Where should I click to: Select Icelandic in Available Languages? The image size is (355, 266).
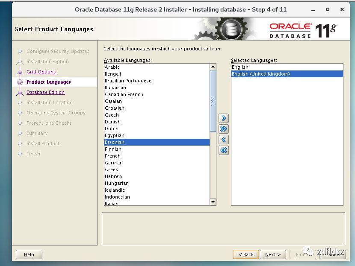click(x=157, y=190)
